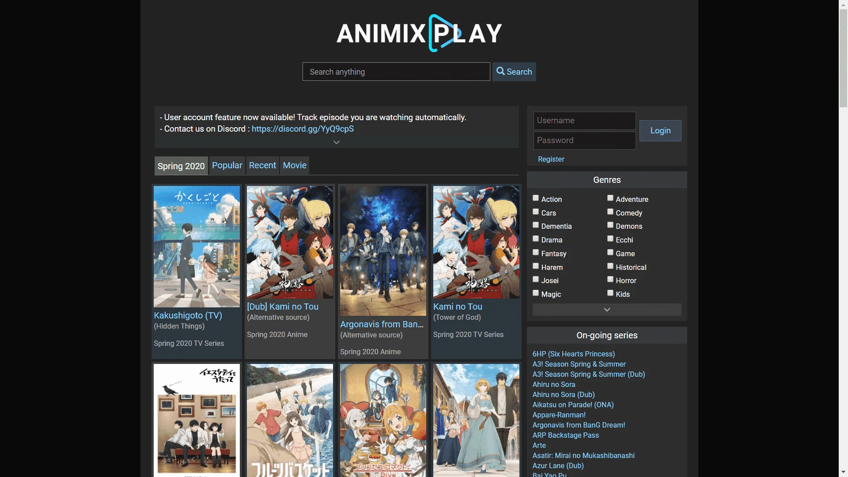Enable the Josei genre filter

point(536,280)
